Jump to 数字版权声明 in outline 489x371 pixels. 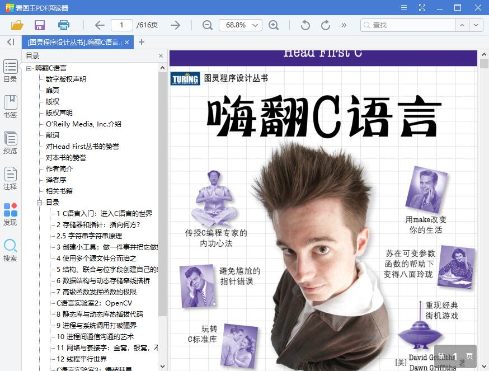pos(66,79)
